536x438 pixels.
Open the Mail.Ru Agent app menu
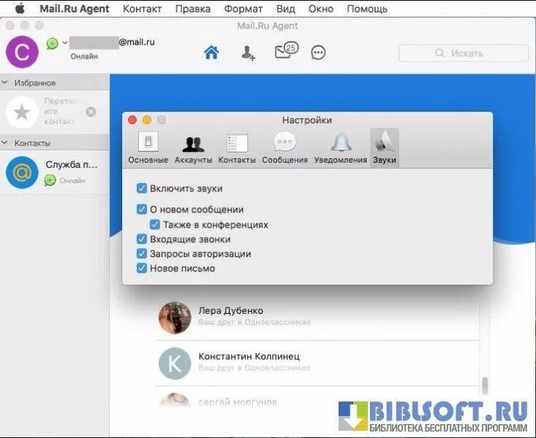pos(75,9)
